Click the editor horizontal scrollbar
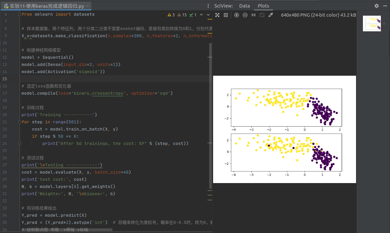 [x=67, y=229]
